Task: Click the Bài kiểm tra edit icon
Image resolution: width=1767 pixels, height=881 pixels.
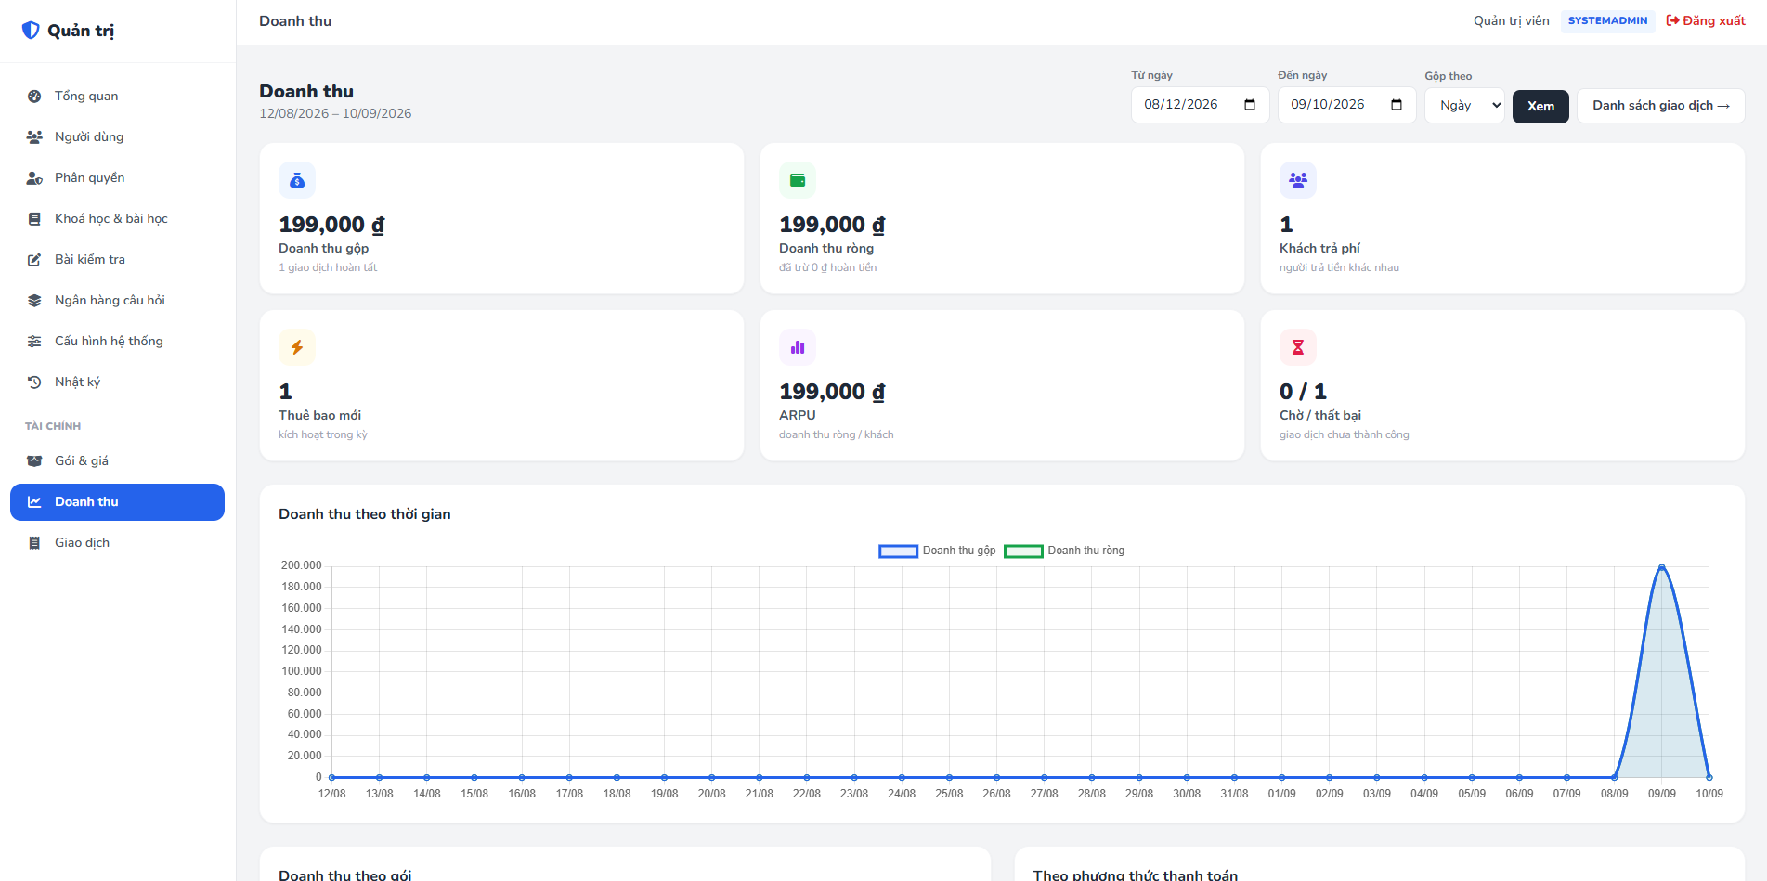Action: click(34, 260)
